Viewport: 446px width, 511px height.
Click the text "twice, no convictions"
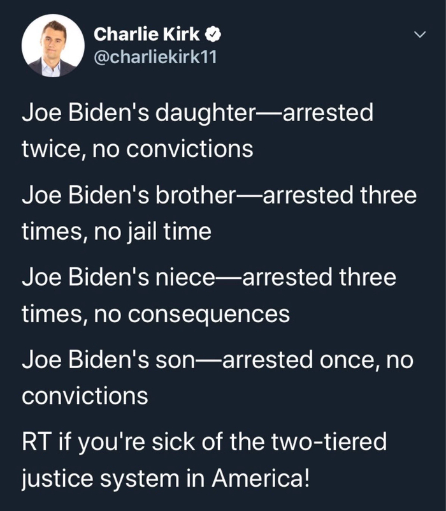137,149
